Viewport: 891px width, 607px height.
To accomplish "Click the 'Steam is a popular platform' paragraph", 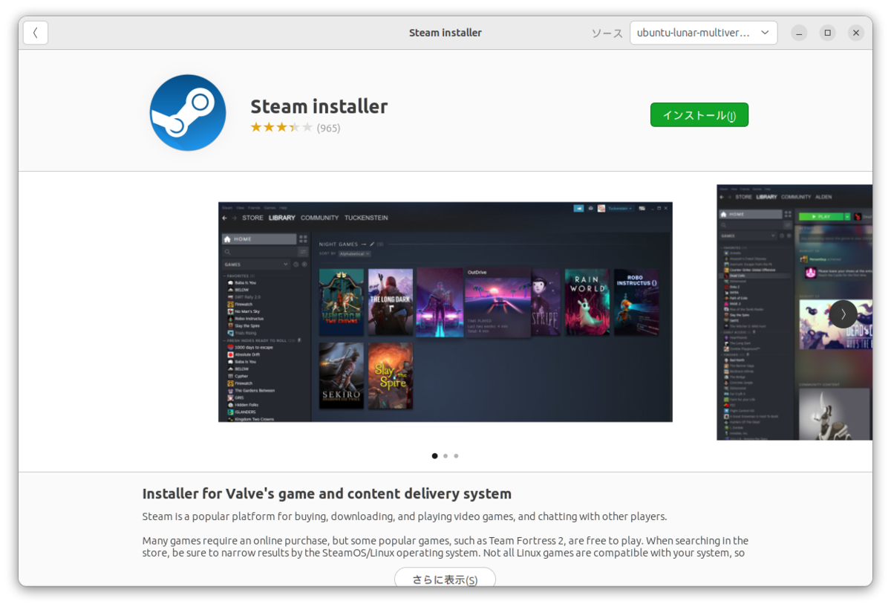I will 405,516.
